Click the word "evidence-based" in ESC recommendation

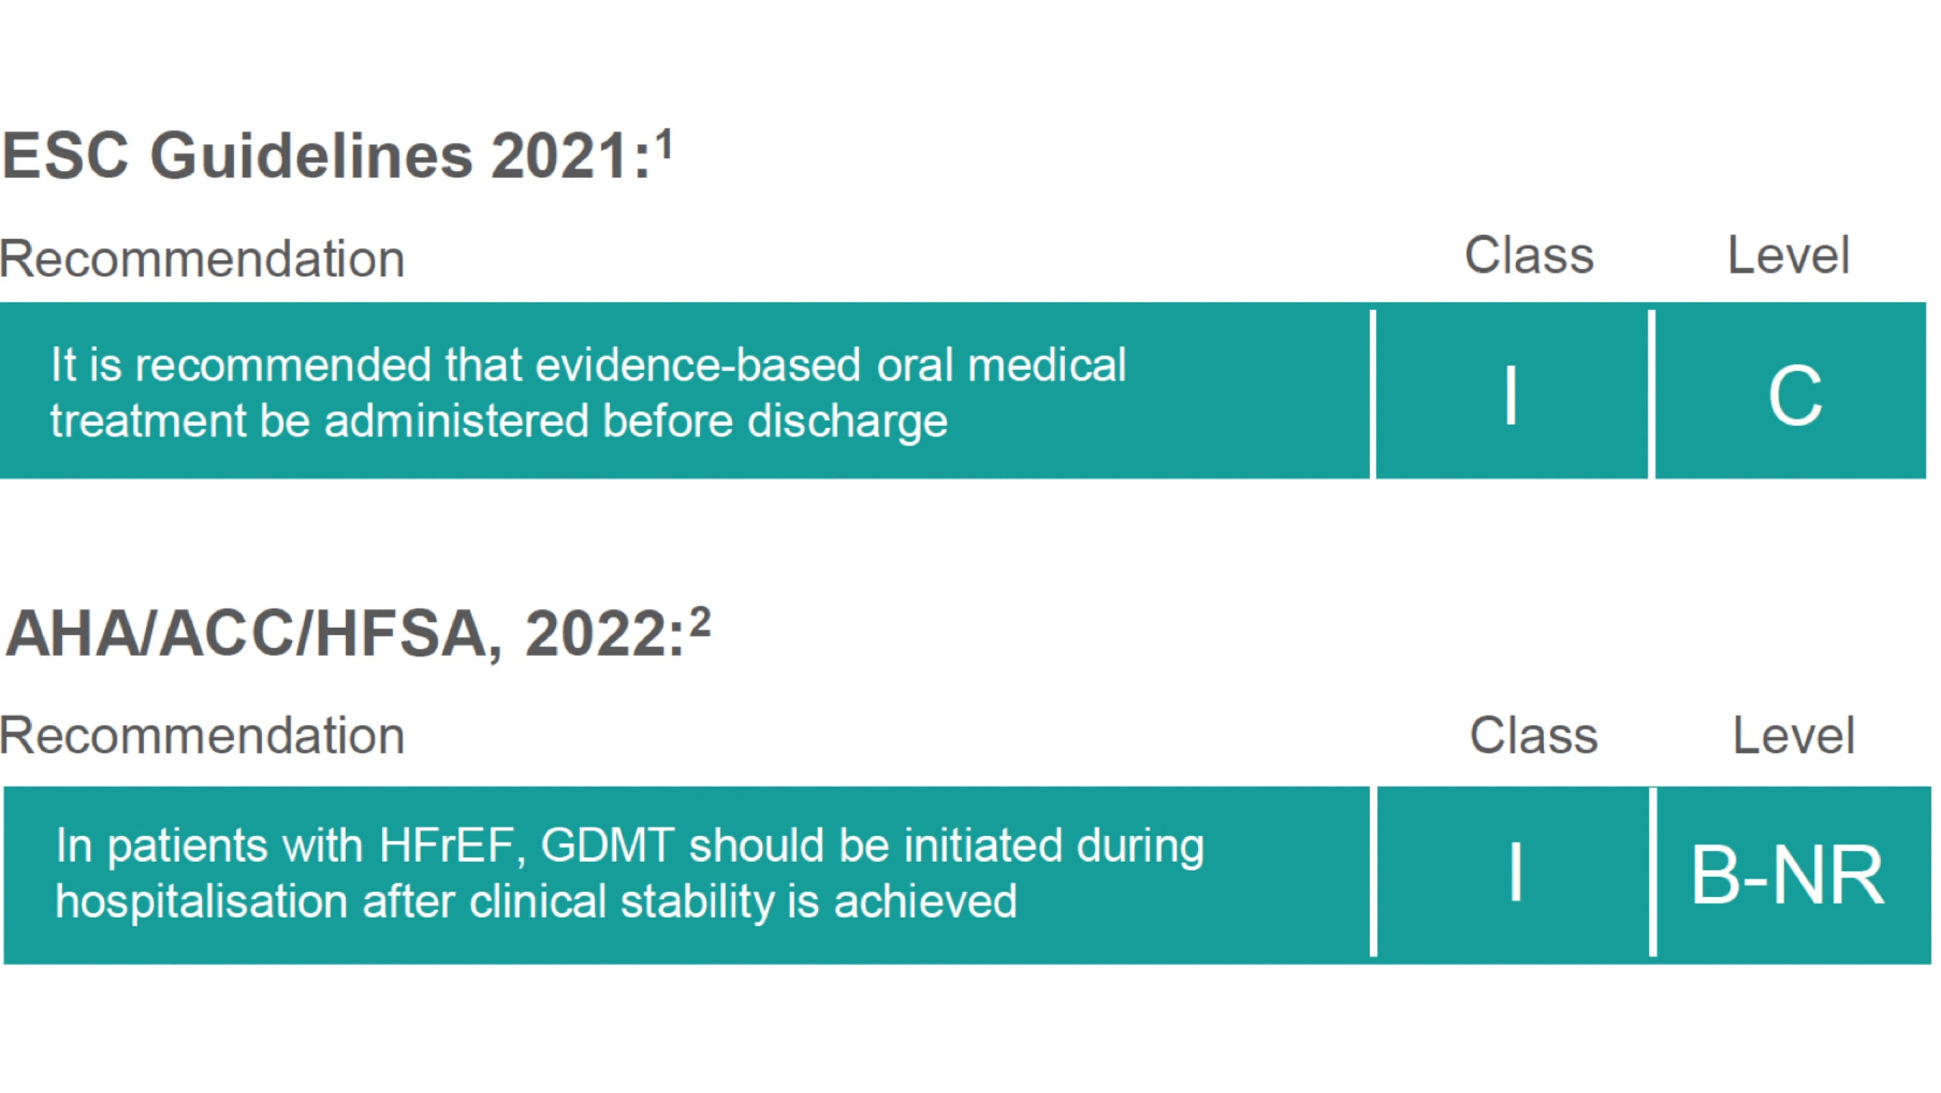coord(698,366)
